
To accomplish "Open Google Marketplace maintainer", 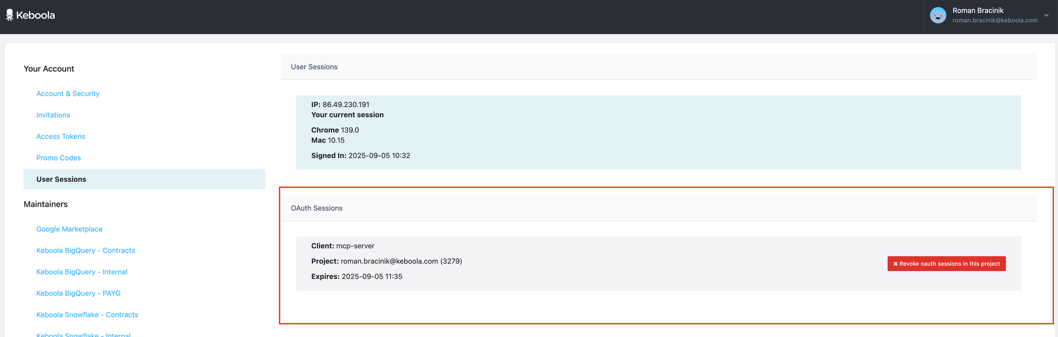I will point(69,229).
